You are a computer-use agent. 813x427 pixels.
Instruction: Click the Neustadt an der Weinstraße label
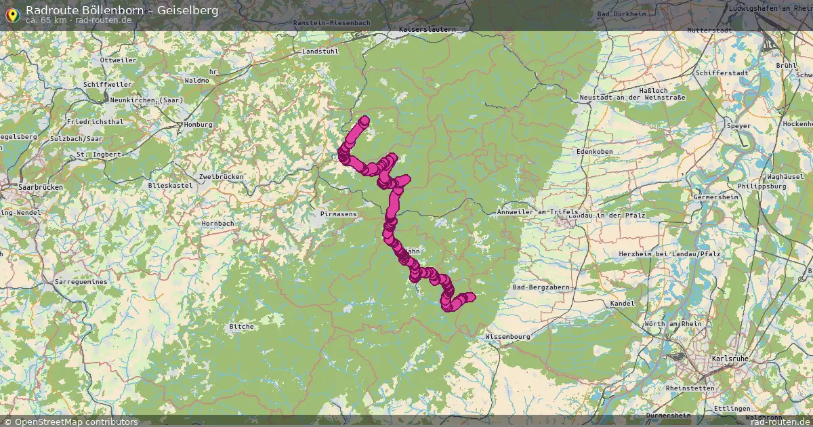pos(633,98)
